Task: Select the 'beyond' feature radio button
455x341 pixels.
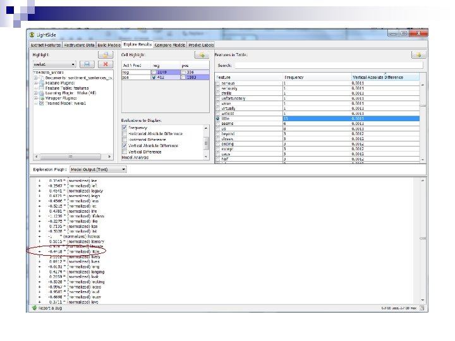Action: point(218,134)
